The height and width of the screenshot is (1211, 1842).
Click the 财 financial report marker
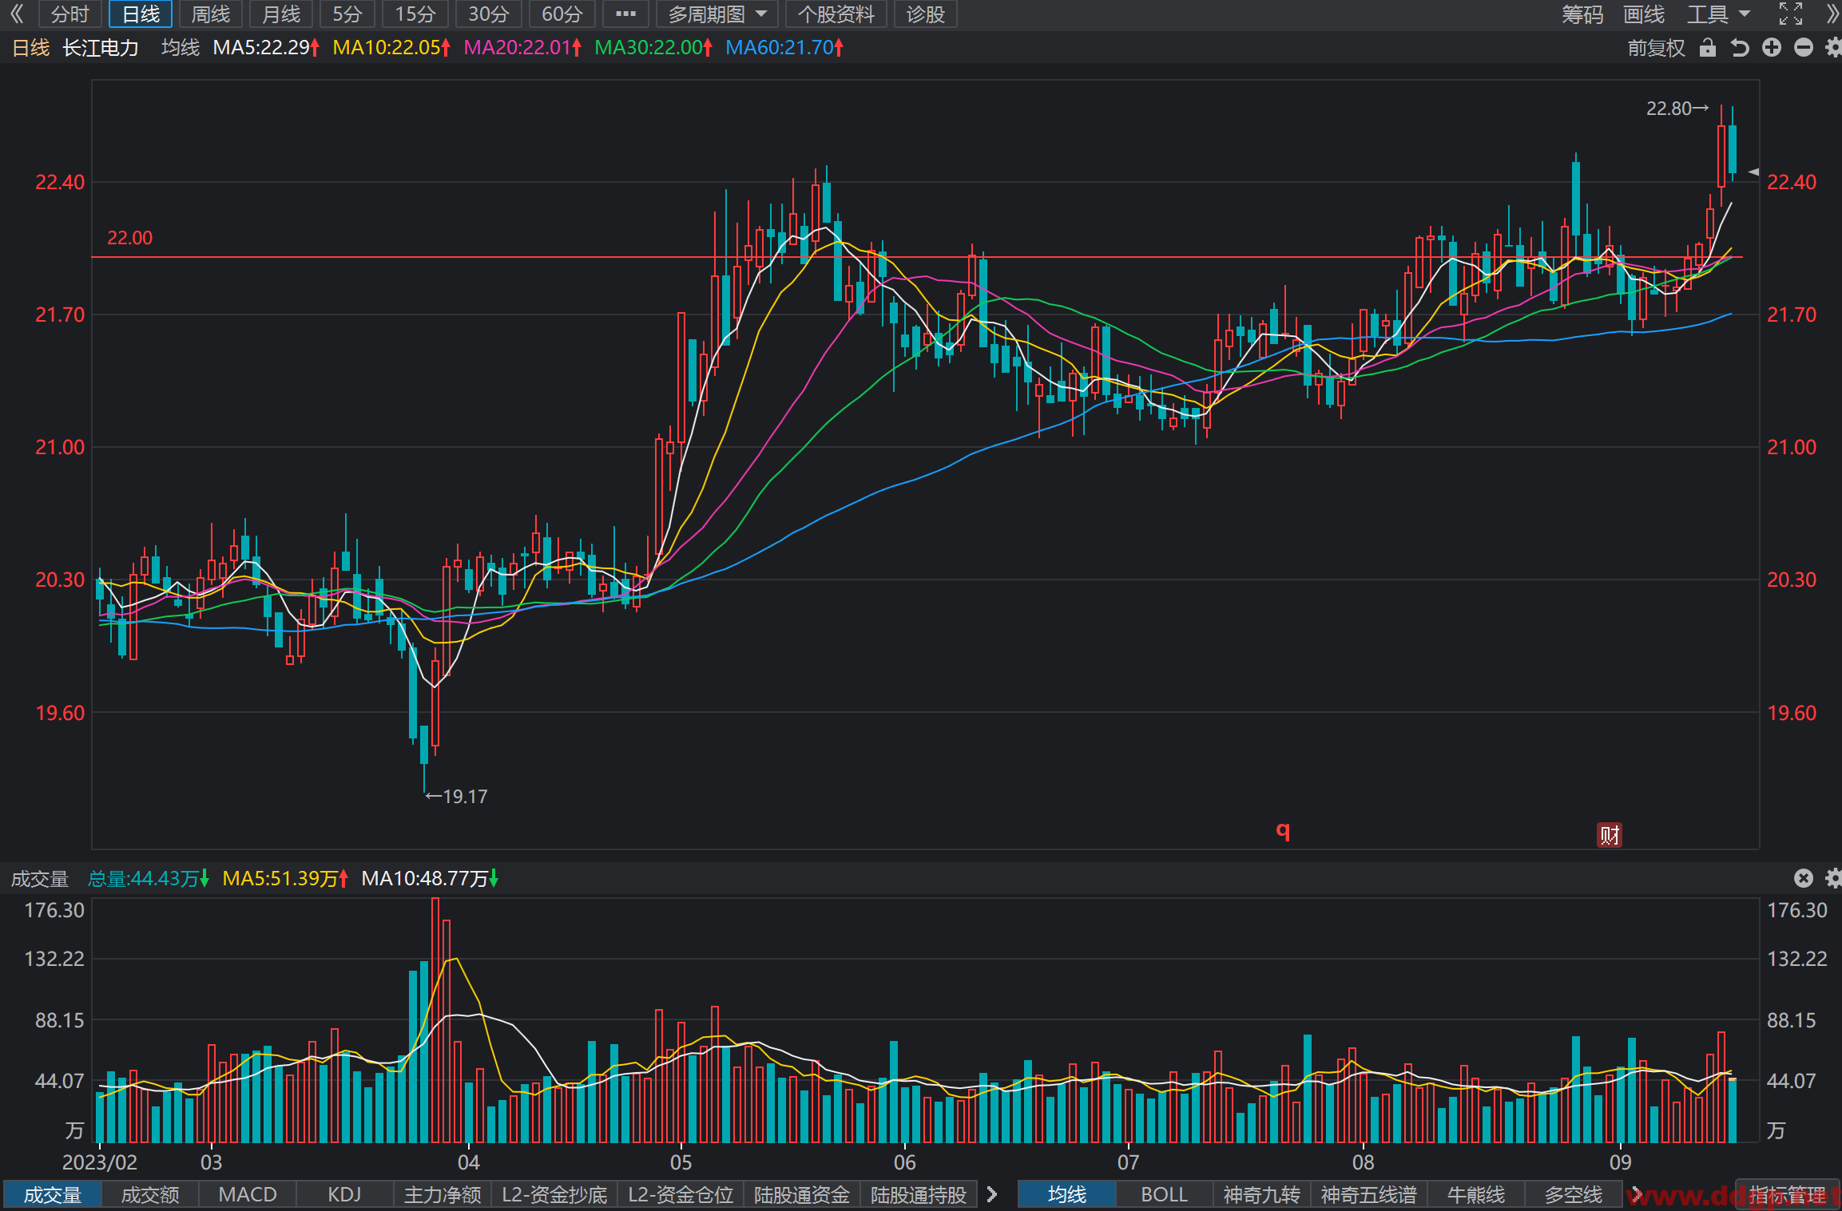(1609, 835)
